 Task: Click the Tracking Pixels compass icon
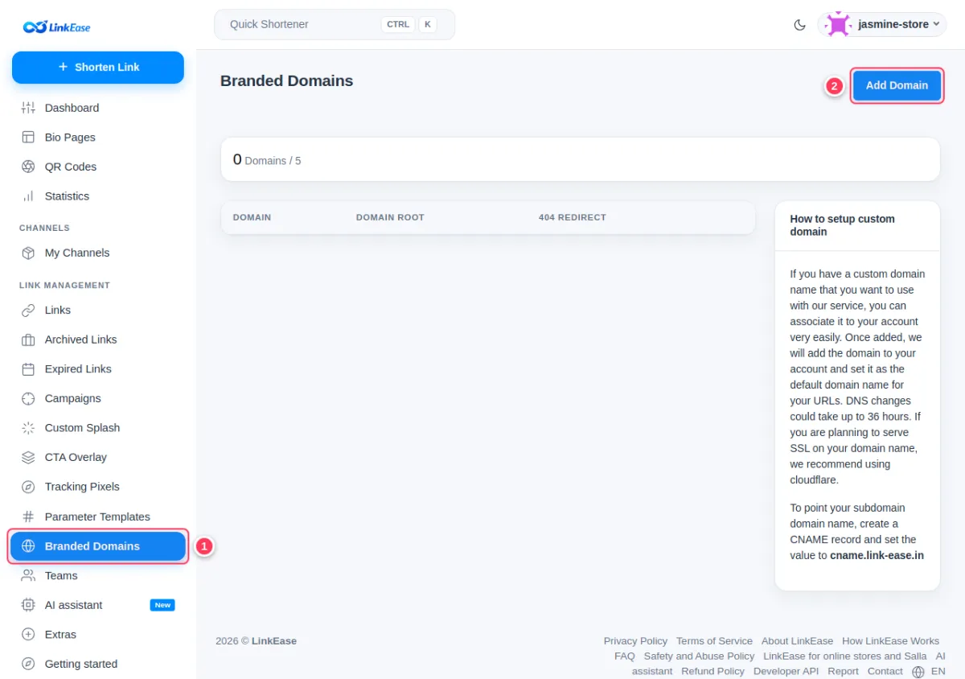click(28, 487)
